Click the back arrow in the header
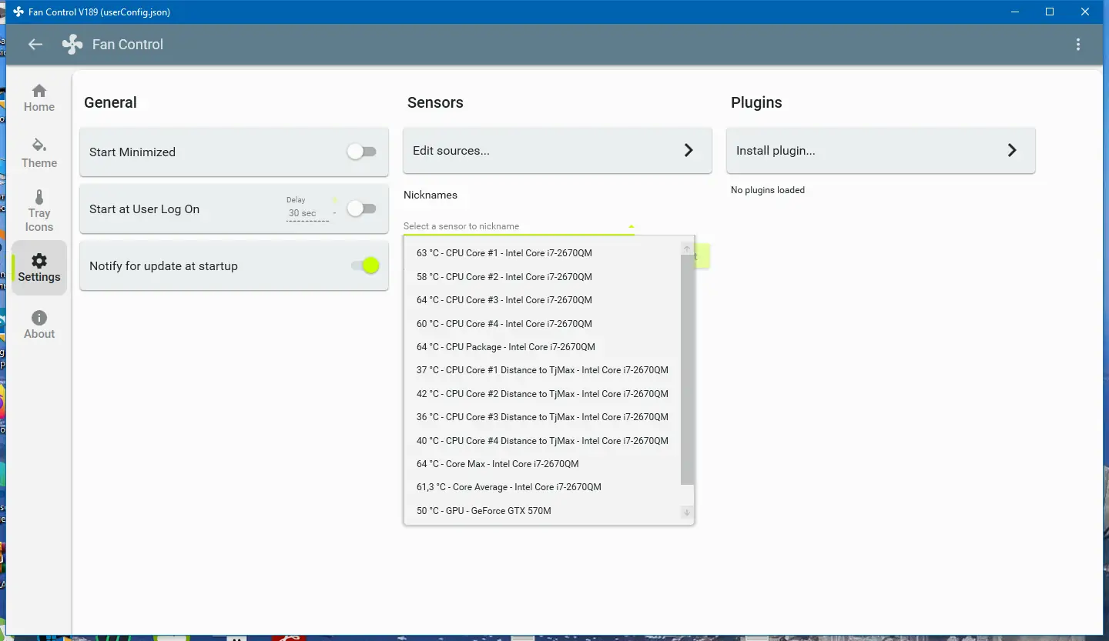 tap(35, 45)
